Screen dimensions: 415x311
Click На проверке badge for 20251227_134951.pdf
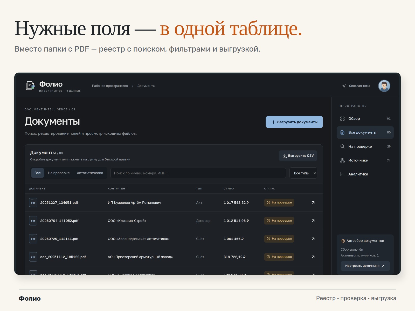tap(279, 203)
